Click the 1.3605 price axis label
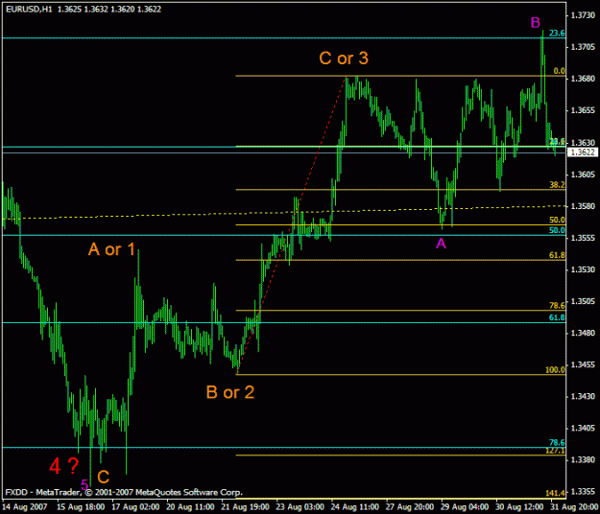The width and height of the screenshot is (600, 514). click(x=583, y=175)
